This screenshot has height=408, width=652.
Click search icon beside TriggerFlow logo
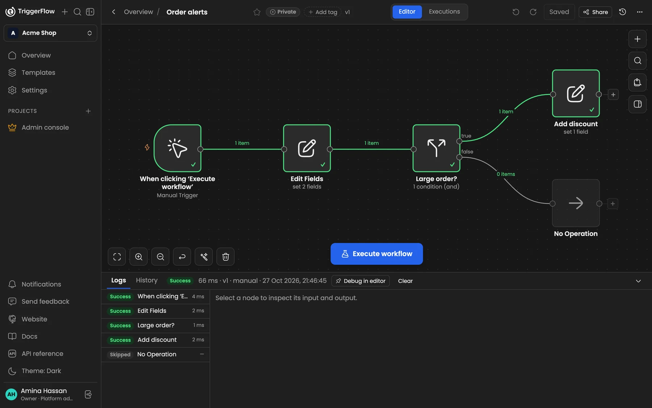[x=77, y=12]
